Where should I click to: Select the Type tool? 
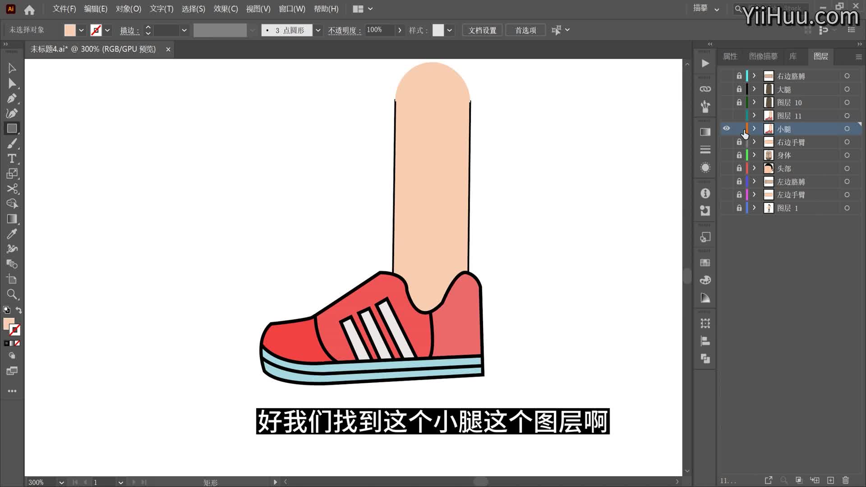coord(12,159)
